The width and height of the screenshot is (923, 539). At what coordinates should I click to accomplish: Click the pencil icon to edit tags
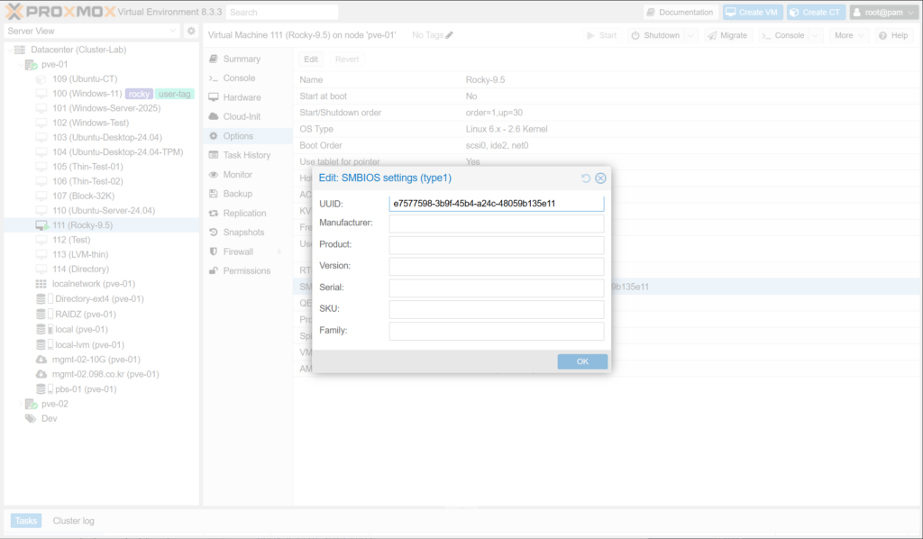click(450, 35)
